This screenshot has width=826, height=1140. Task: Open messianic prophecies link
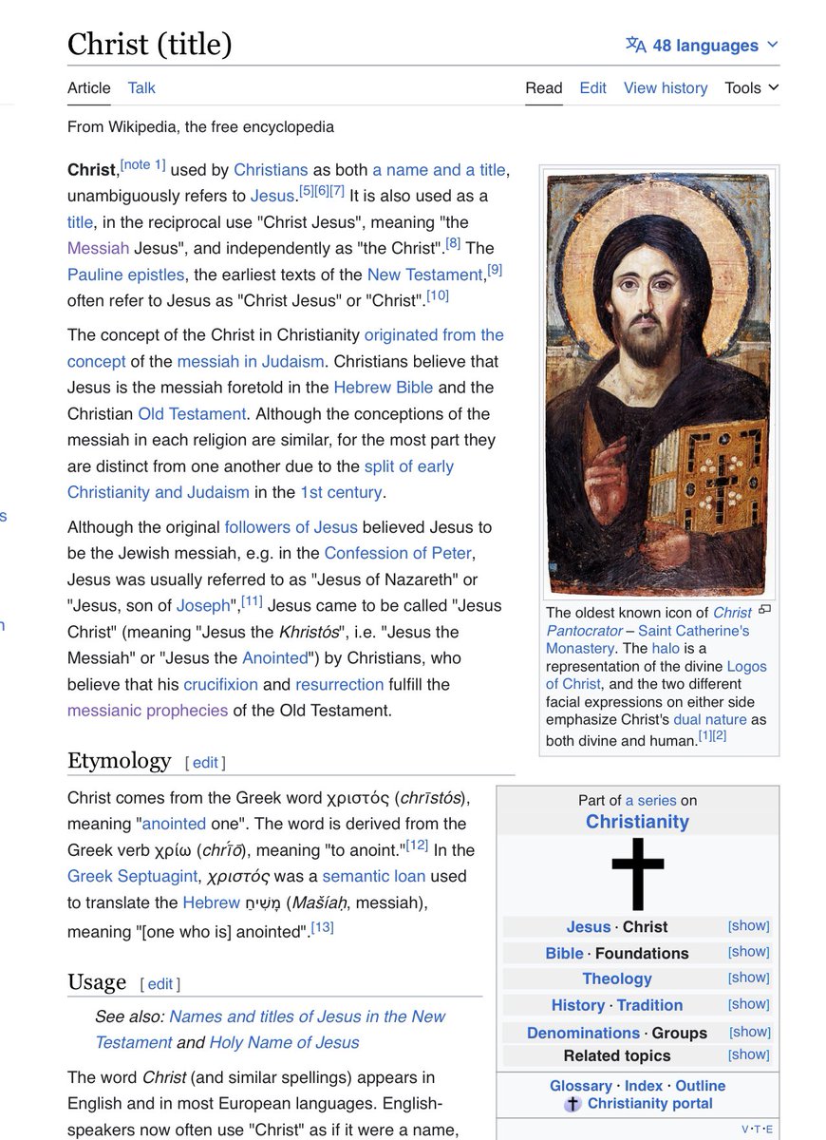(147, 710)
